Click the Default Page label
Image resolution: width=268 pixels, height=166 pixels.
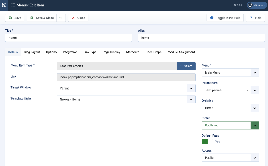coord(210,136)
